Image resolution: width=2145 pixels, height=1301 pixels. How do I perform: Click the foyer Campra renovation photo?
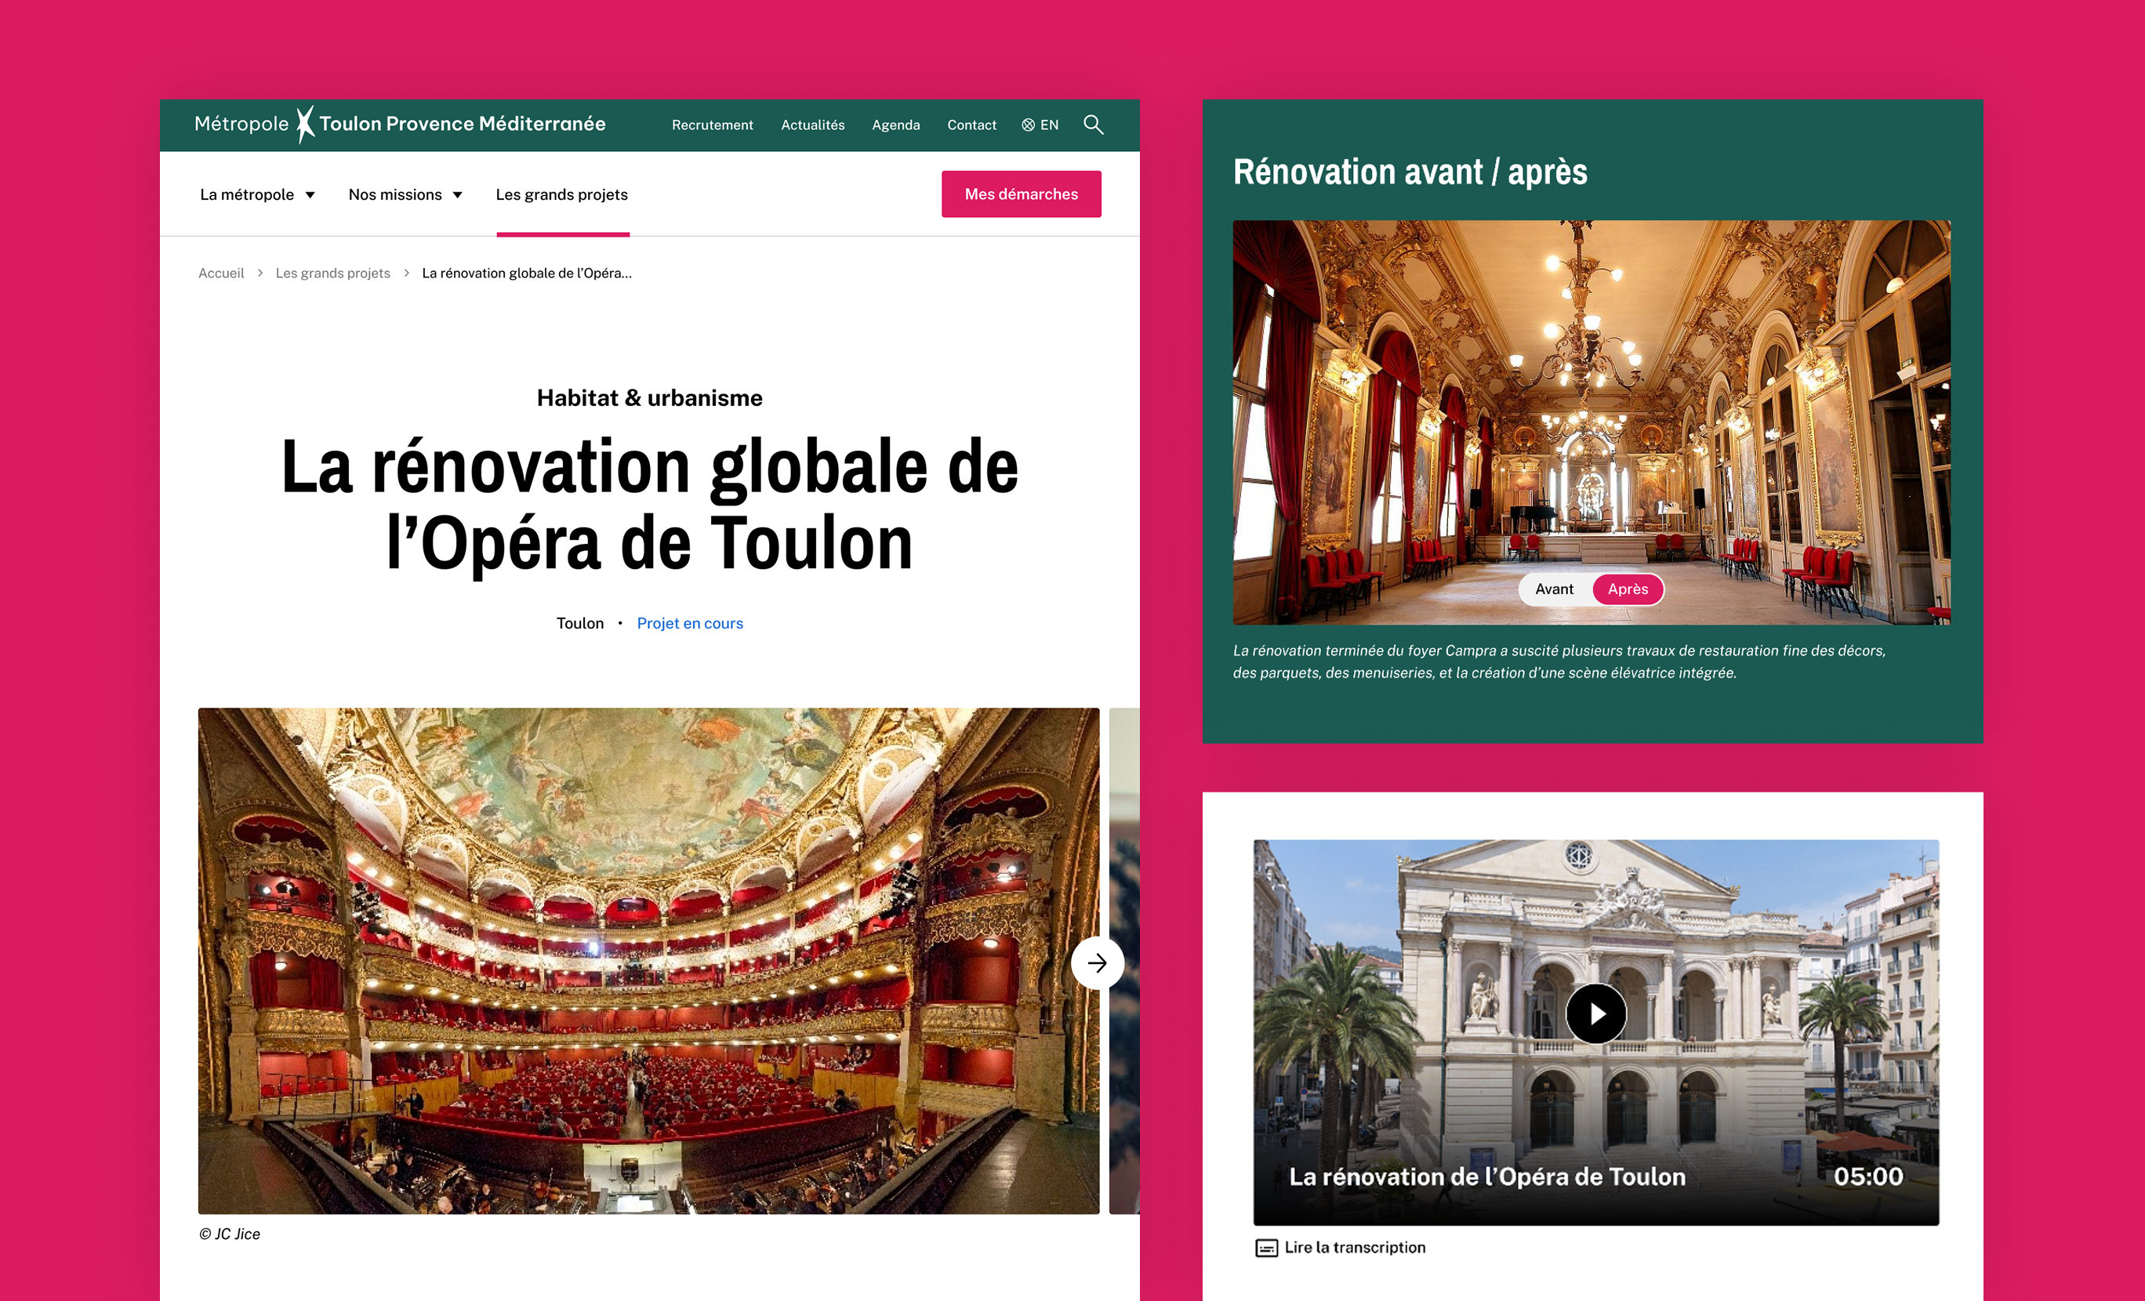(x=1592, y=422)
